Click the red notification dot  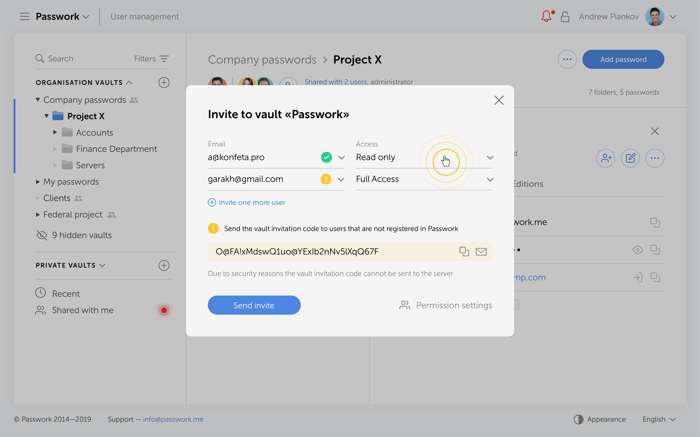pyautogui.click(x=164, y=310)
